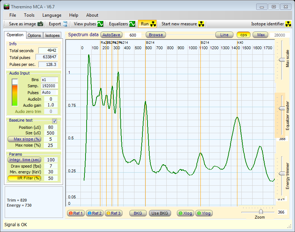Toggle the BaseLine test checkbox

(x=55, y=121)
